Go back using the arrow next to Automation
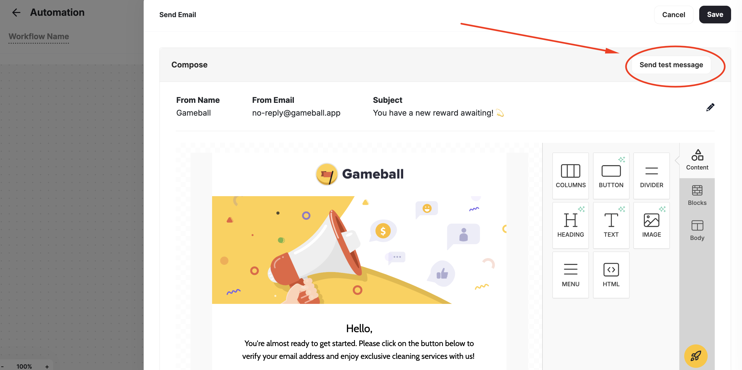742x370 pixels. coord(16,12)
